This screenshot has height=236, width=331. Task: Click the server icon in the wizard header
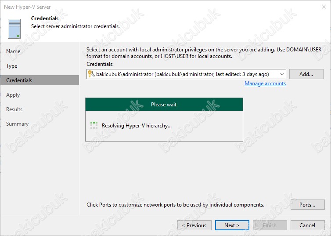(14, 29)
